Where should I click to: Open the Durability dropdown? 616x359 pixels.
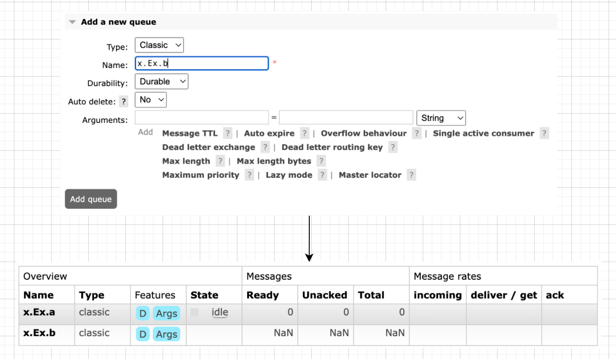162,82
